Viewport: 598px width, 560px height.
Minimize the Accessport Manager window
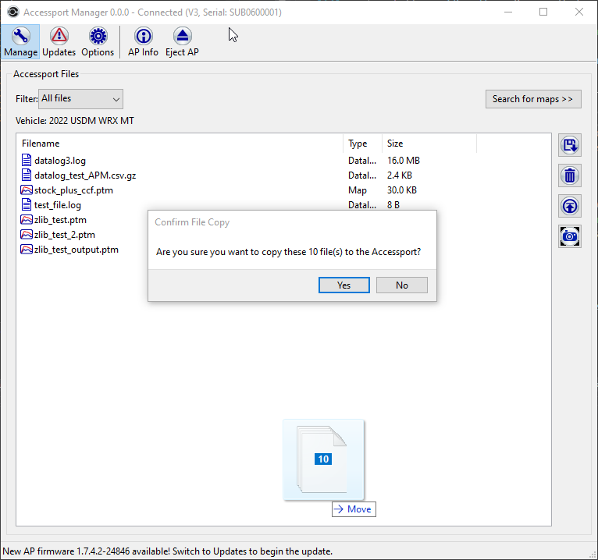(508, 12)
